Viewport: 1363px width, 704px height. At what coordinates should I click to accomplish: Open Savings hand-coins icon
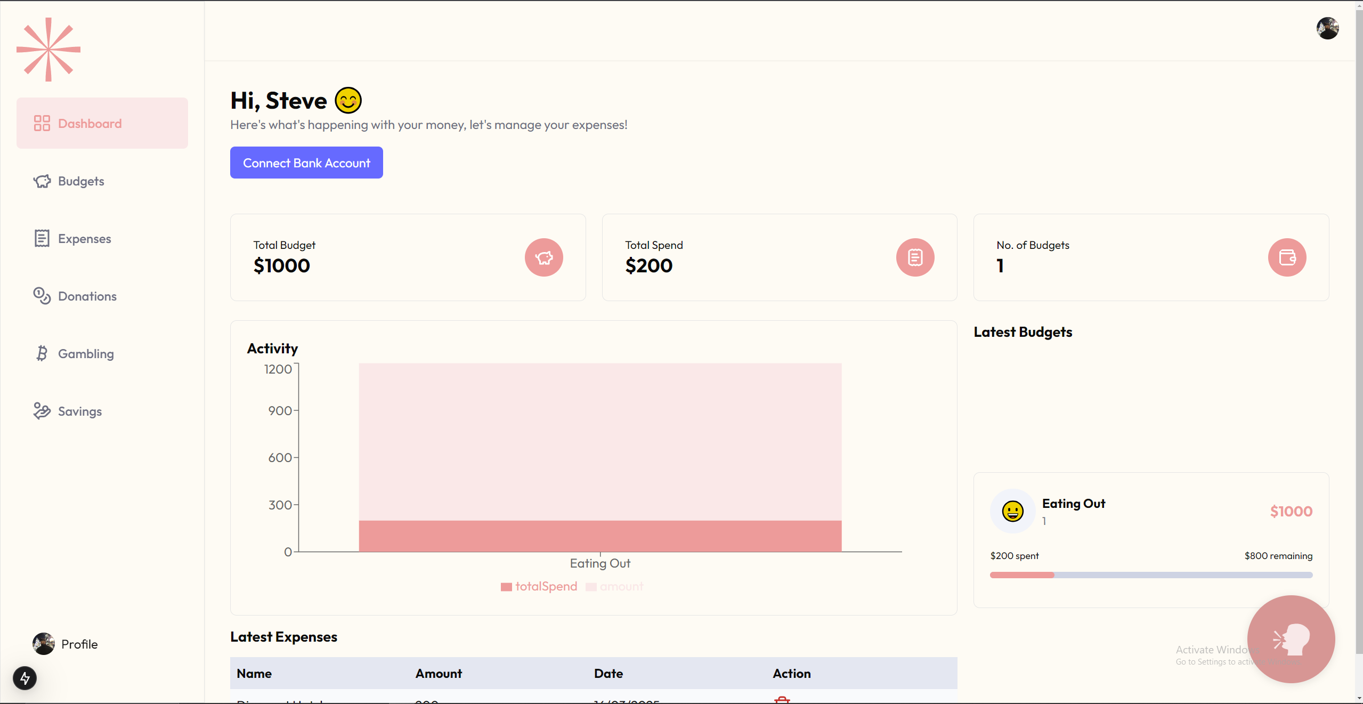pos(42,411)
